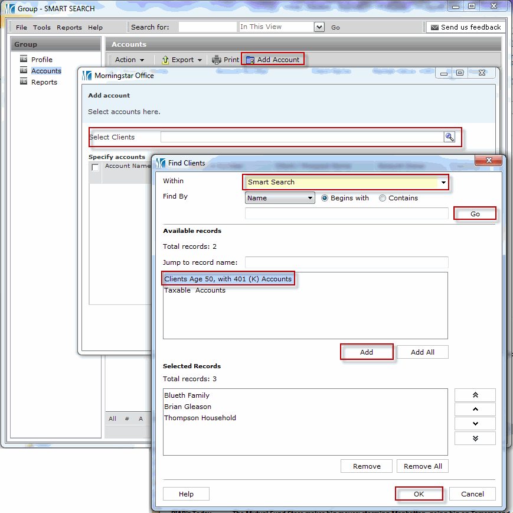Screen dimensions: 513x513
Task: Select the Contains radio button
Action: [x=383, y=199]
